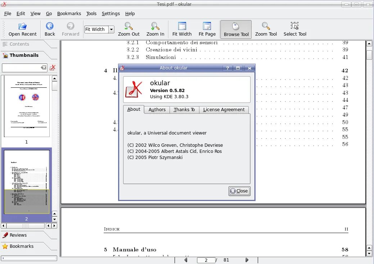Viewport: 374px width, 264px height.
Task: Click the Fit Width zoom combo box
Action: click(99, 29)
